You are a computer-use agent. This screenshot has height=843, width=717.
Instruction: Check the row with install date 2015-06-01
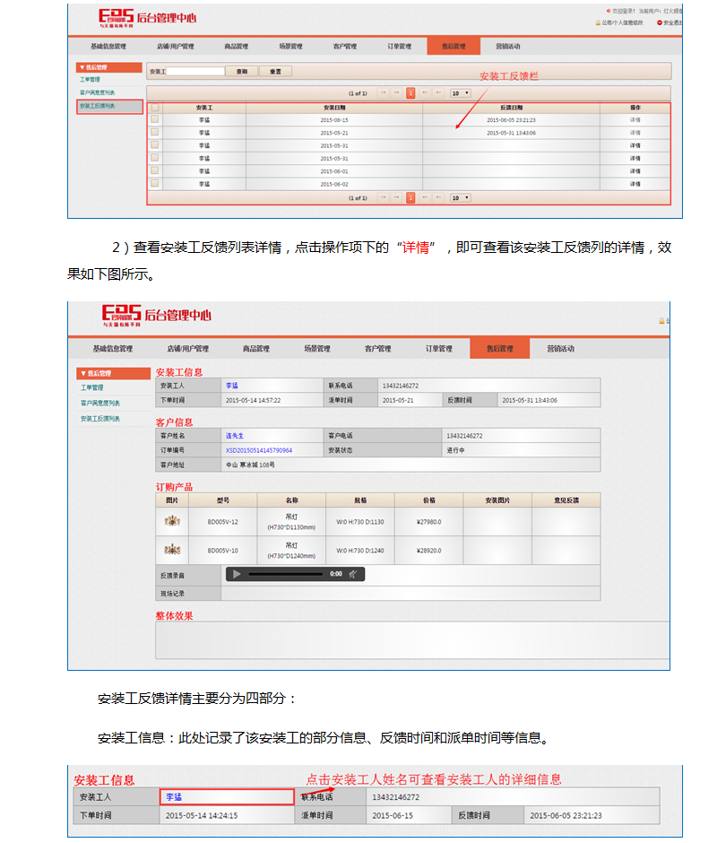point(155,170)
